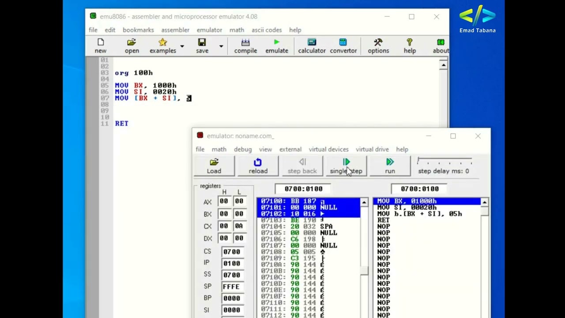Select memory row 07103: BE 190
Viewport: 565px width, 318px height.
309,220
